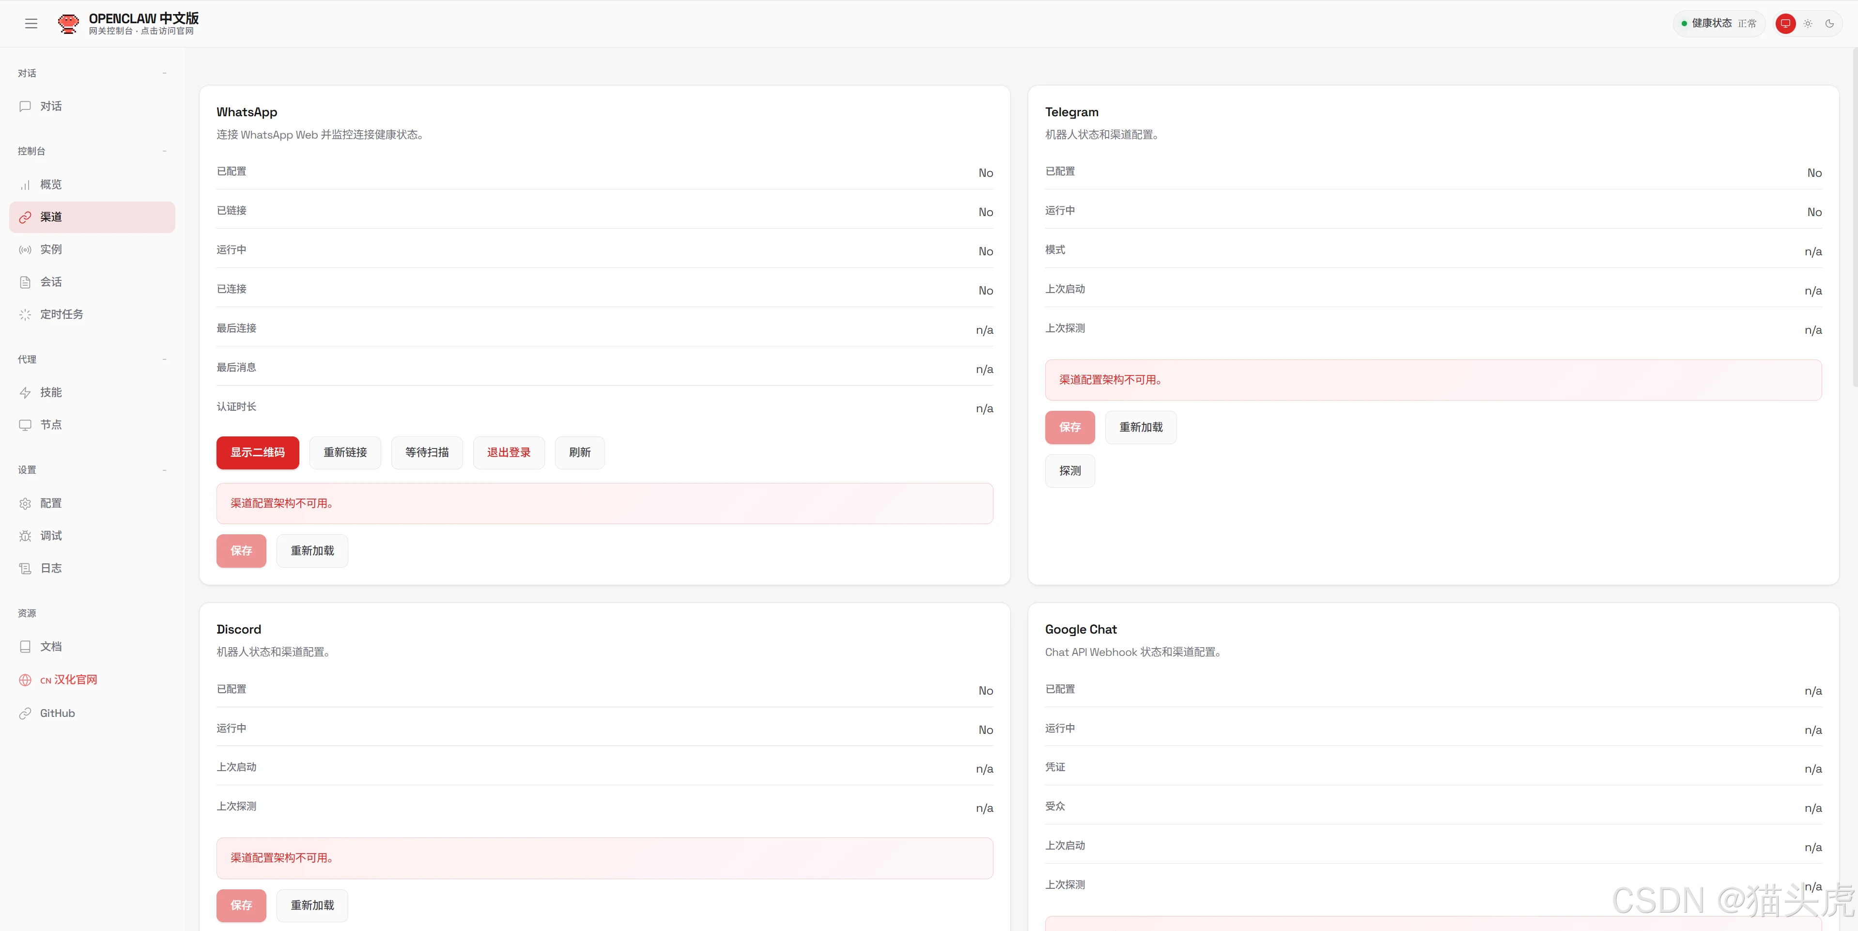
Task: Click the hamburger menu icon top left
Action: coord(31,23)
